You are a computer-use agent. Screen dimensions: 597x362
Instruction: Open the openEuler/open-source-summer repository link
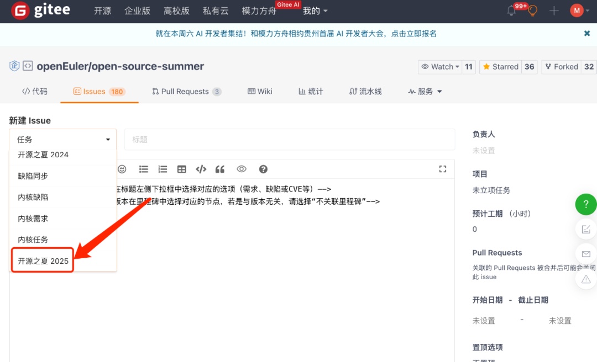point(120,66)
